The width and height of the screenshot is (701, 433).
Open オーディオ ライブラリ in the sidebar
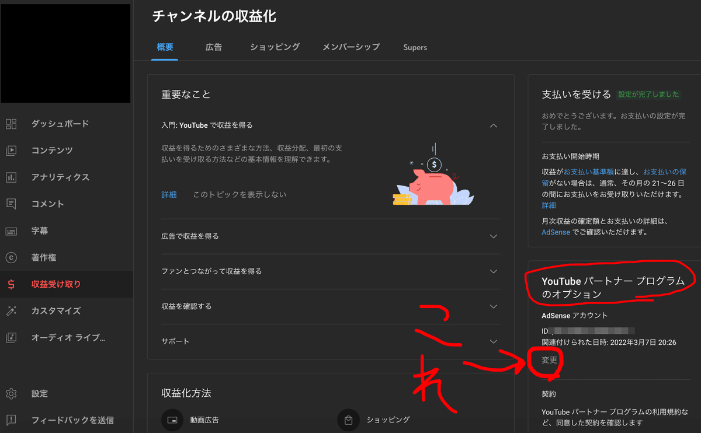coord(68,338)
